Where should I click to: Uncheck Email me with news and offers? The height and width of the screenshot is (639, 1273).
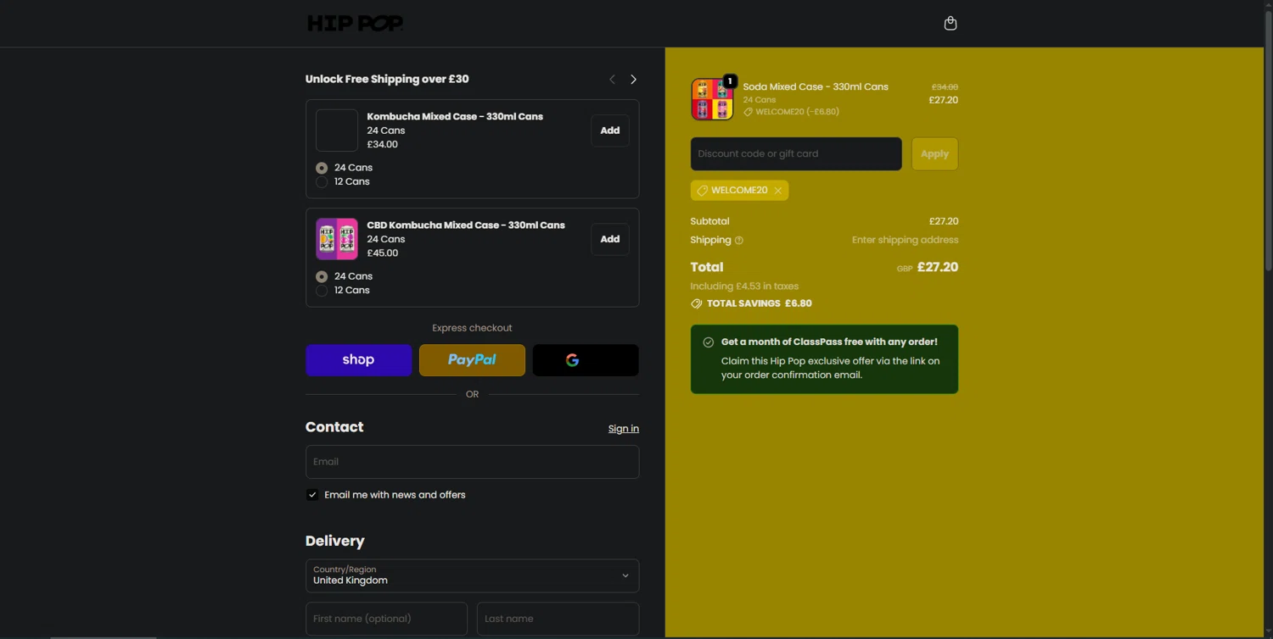click(x=312, y=495)
